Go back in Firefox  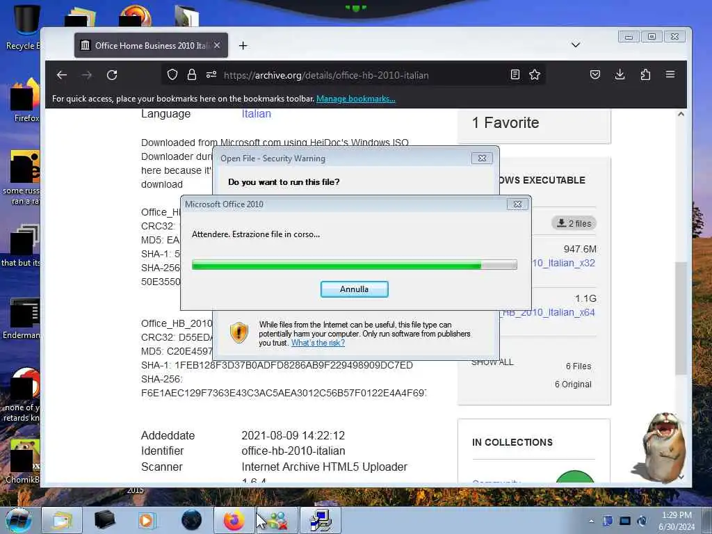tap(62, 75)
